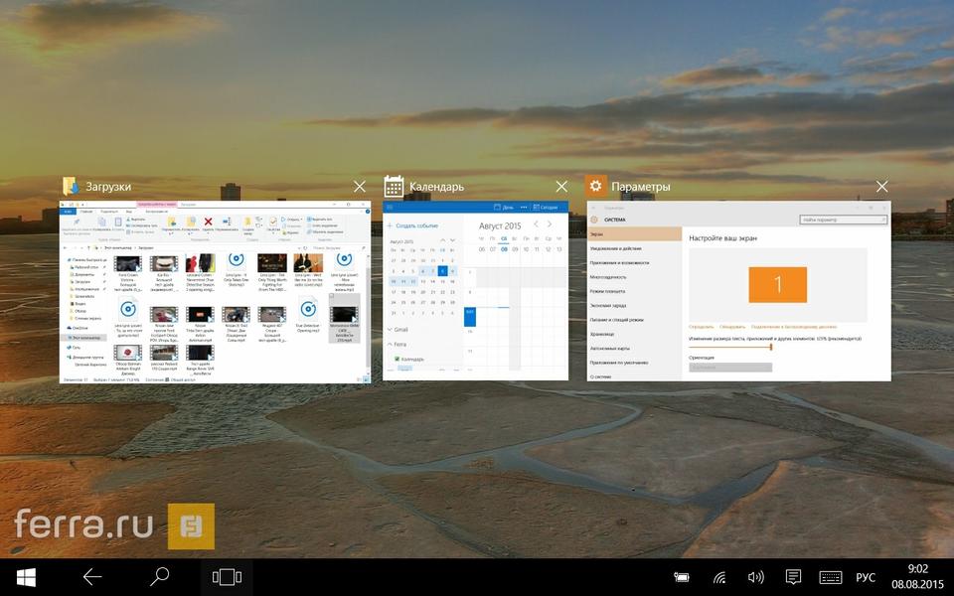Toggle the Task View button

227,577
